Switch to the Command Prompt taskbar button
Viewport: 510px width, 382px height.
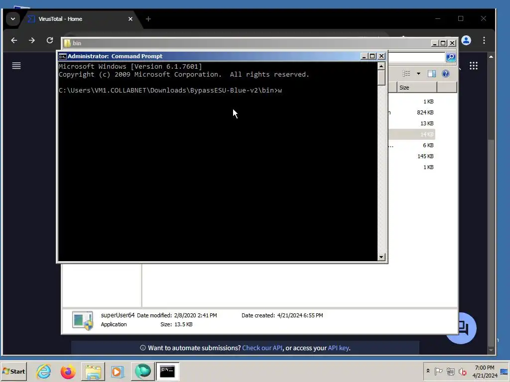click(167, 371)
